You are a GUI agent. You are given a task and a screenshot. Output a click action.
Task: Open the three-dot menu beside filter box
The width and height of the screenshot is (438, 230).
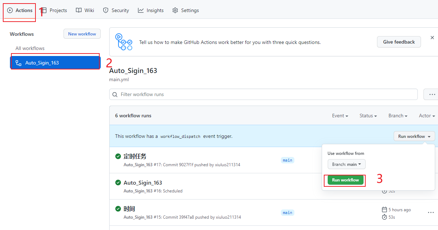tap(432, 94)
